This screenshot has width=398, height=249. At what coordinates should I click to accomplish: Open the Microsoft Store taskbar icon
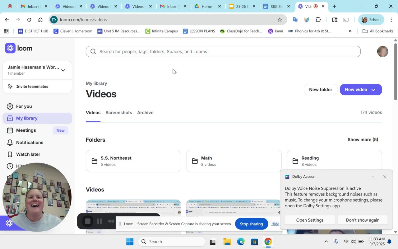254,242
